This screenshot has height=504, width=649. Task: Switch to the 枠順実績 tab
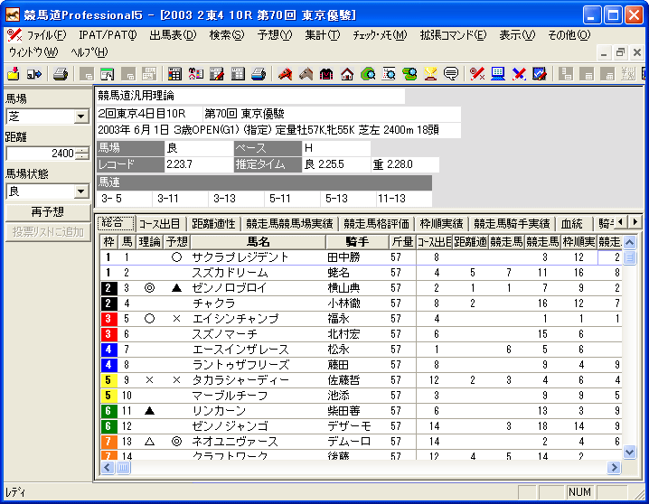(x=441, y=224)
